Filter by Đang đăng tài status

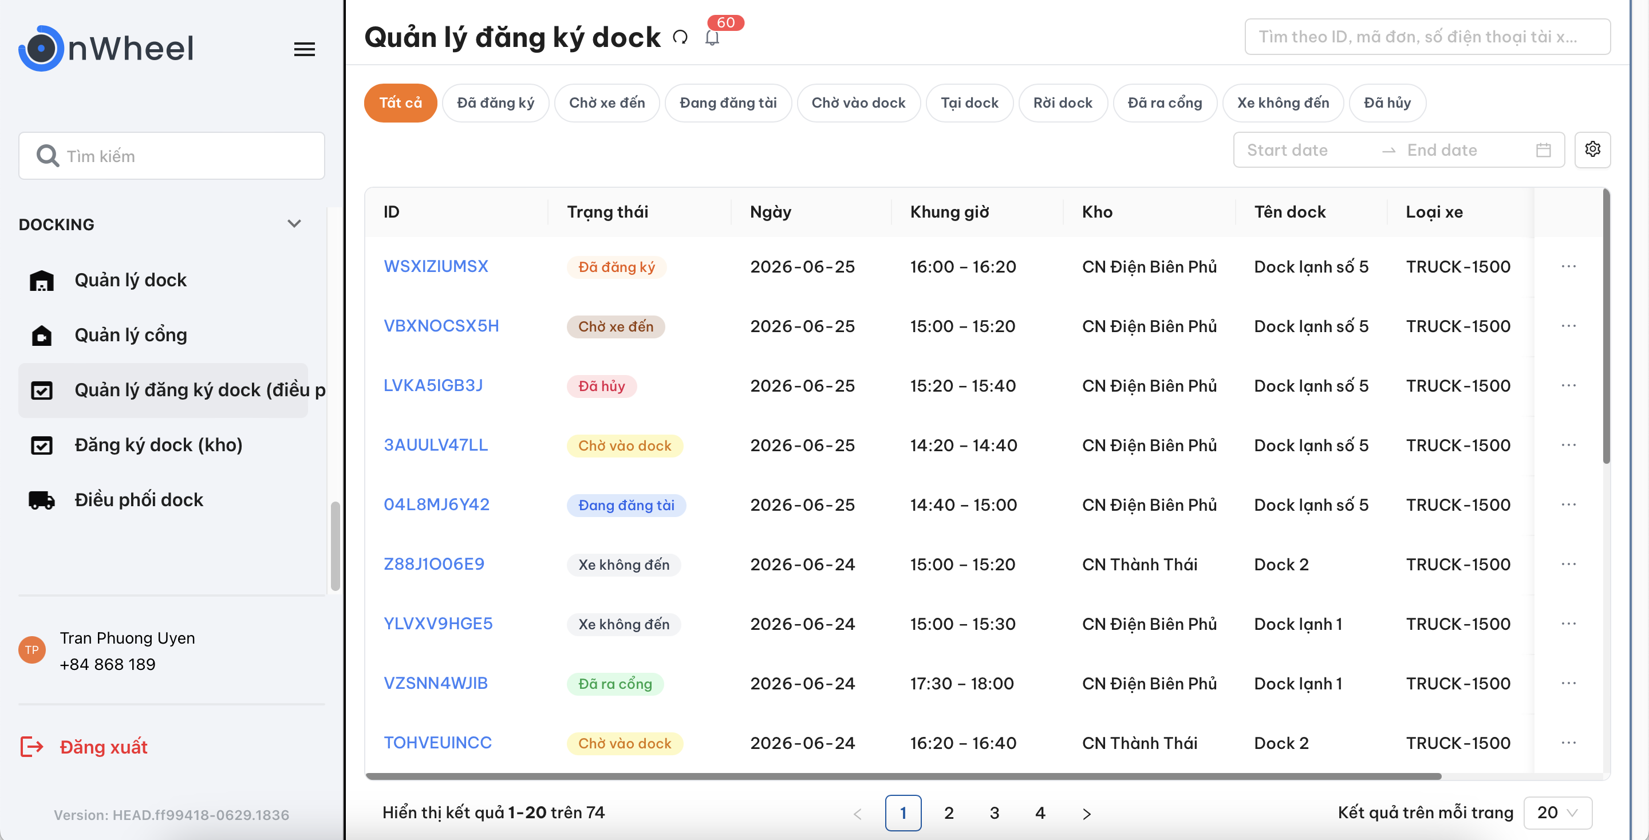[728, 103]
